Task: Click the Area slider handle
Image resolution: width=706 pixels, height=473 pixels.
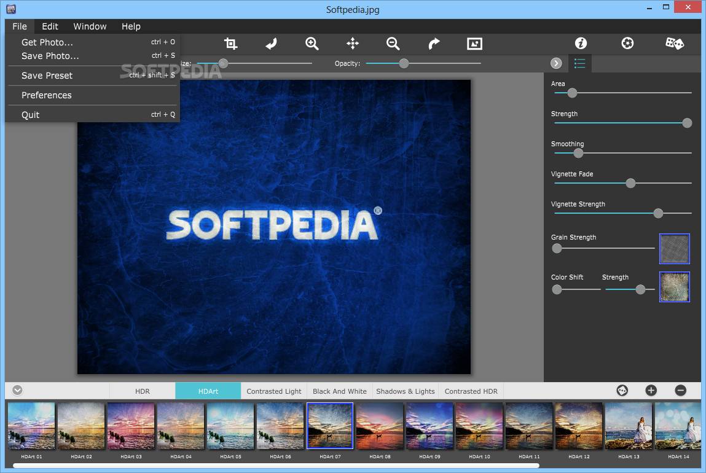Action: point(572,93)
